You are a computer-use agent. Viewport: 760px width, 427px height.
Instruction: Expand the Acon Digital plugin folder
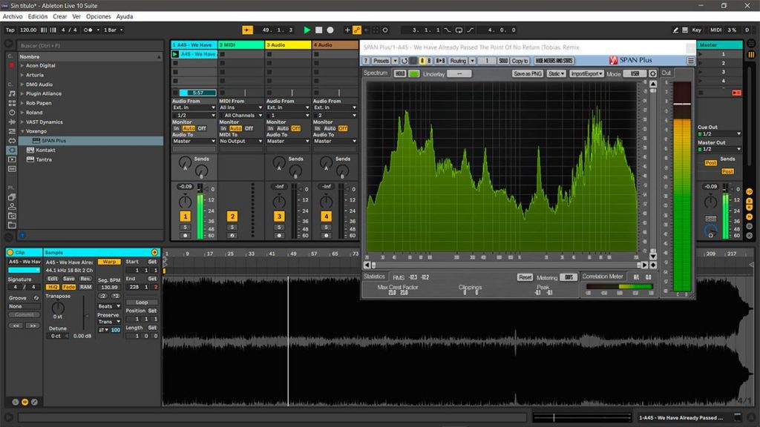tap(22, 65)
